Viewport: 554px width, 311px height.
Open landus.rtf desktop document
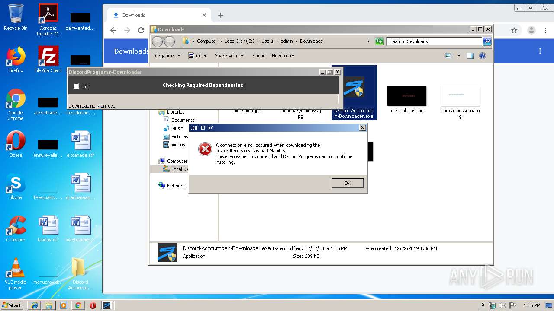click(48, 229)
